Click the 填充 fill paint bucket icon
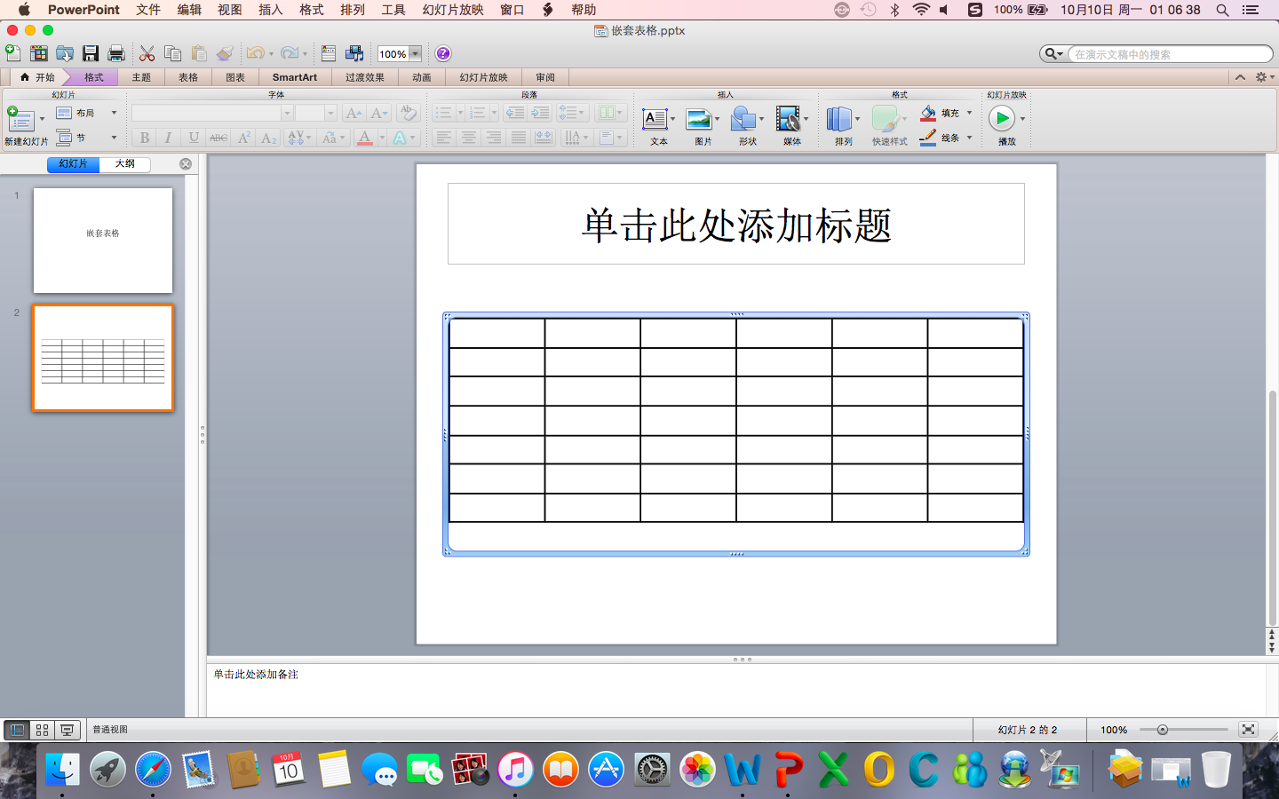1279x799 pixels. click(928, 113)
